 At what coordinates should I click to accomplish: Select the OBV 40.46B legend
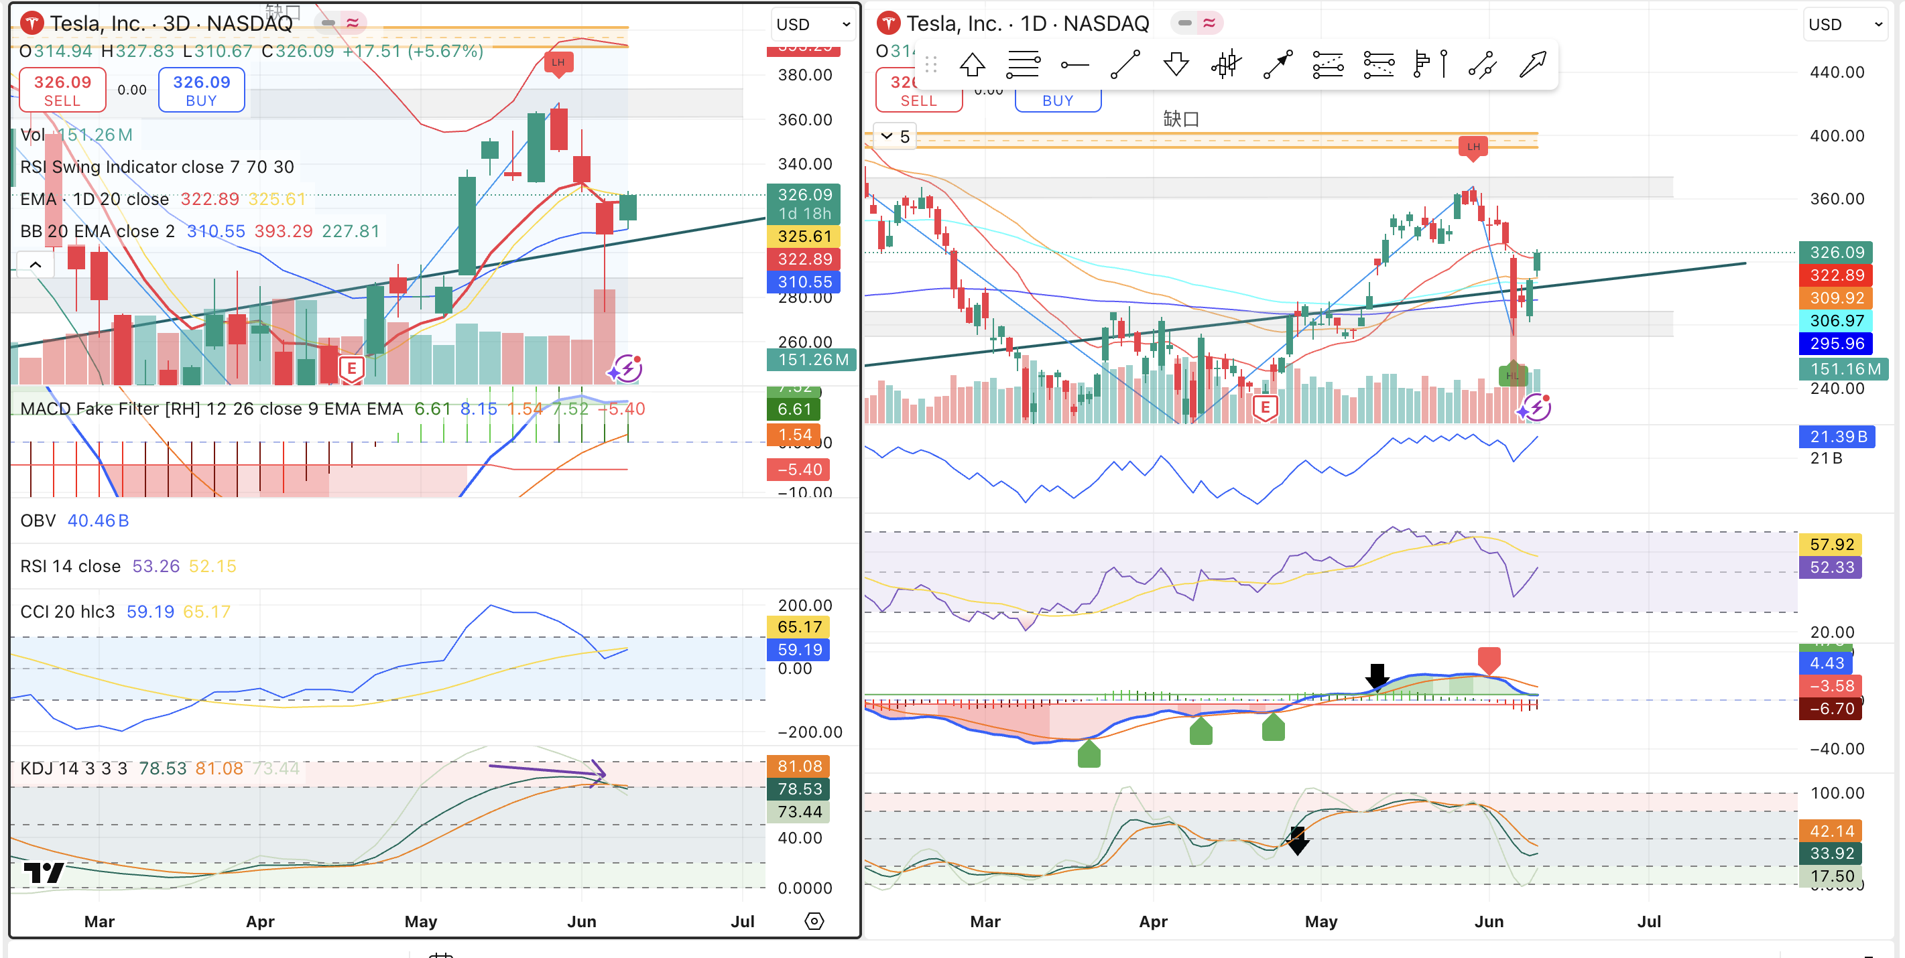(74, 521)
